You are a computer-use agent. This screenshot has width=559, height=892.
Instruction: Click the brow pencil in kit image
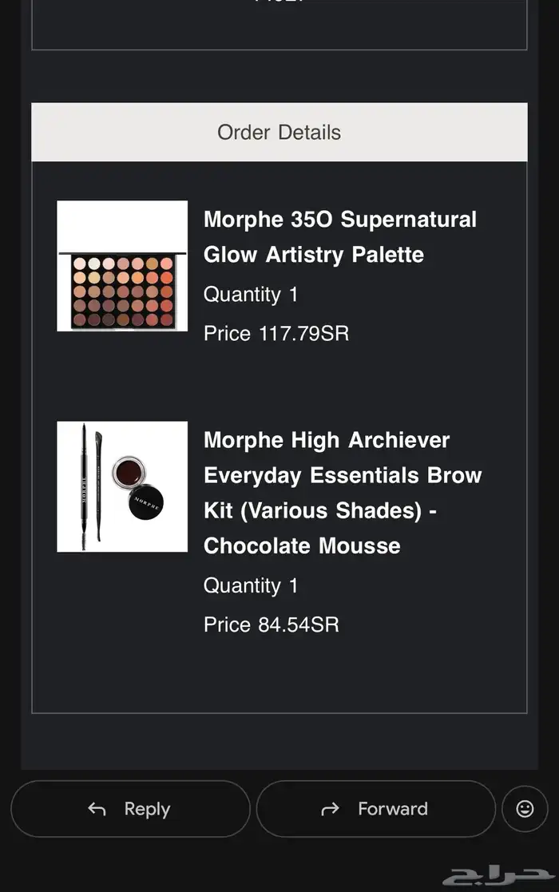pos(84,485)
